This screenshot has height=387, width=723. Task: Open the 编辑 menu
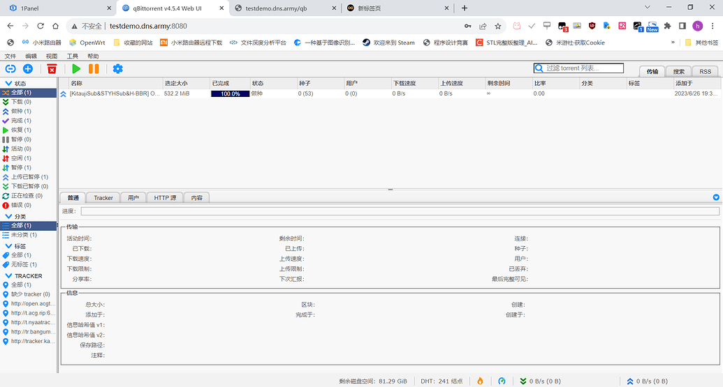click(x=31, y=56)
